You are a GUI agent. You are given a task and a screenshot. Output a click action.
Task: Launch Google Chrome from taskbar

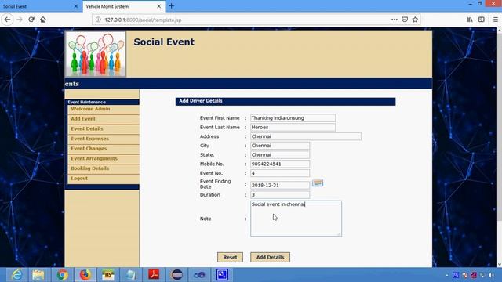[x=63, y=275]
